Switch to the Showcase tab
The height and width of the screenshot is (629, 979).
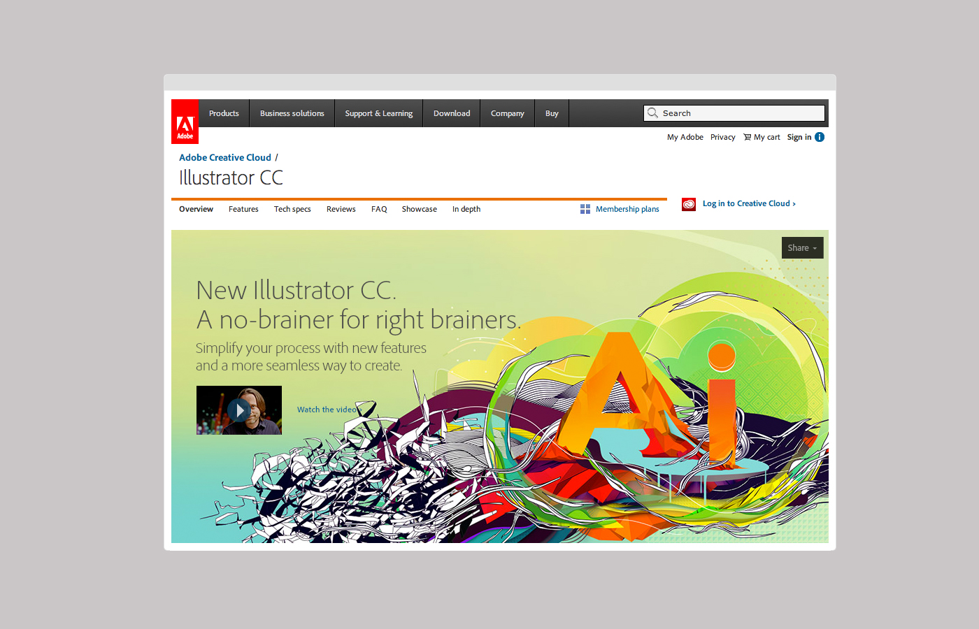pyautogui.click(x=420, y=209)
